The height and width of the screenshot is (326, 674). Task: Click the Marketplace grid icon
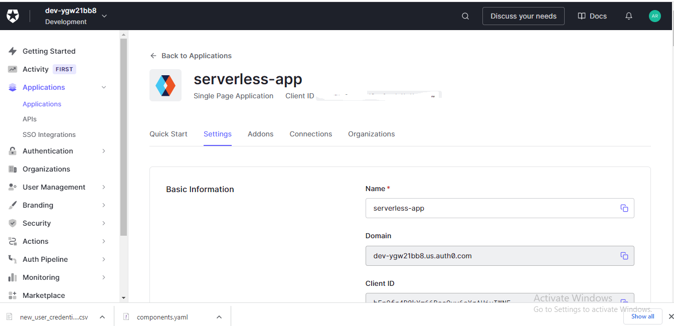click(x=13, y=295)
